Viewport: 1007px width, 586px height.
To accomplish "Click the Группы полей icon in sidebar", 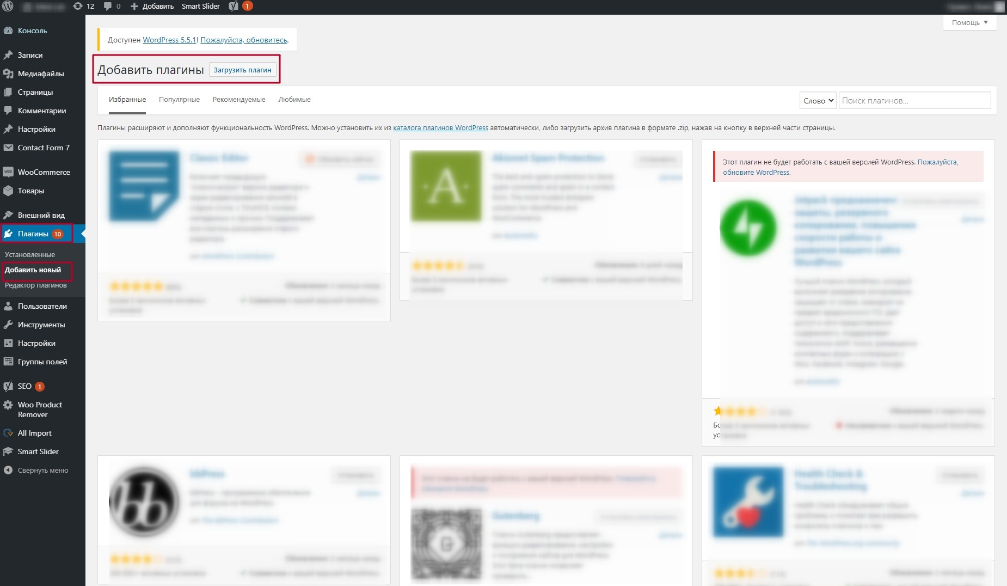I will 8,362.
